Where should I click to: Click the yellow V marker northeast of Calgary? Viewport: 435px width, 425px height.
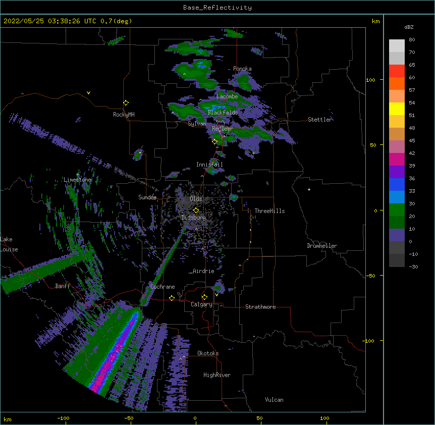[216, 295]
